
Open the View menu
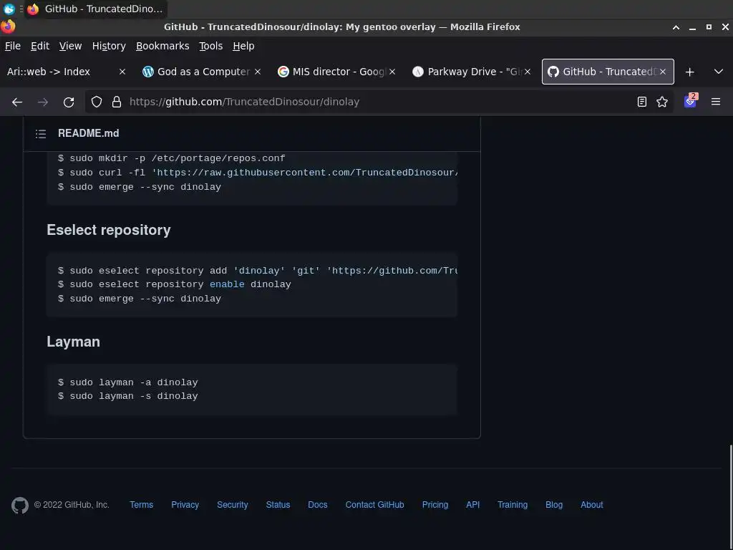coord(70,46)
